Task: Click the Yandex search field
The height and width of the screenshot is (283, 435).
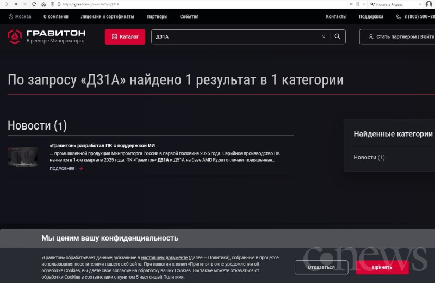Action: [397, 4]
